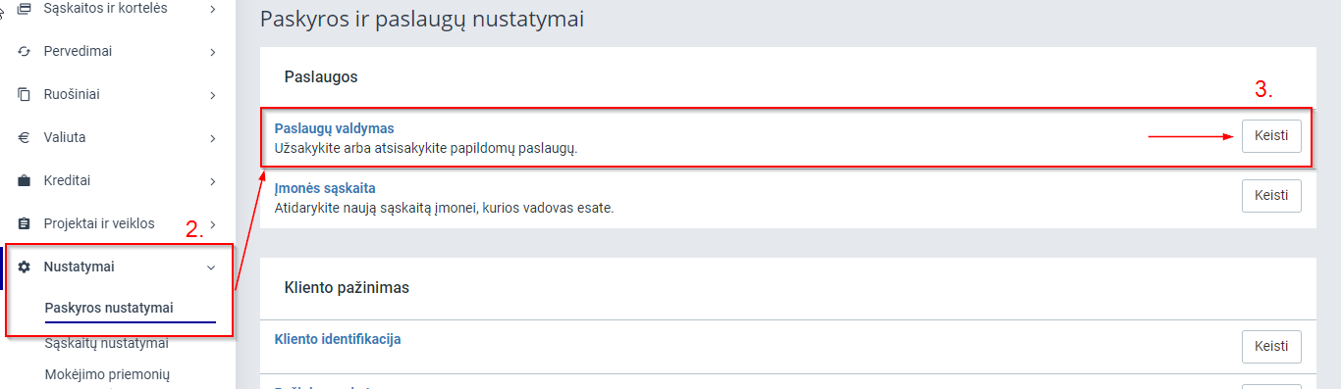Screen dimensions: 1341x389
Task: Click Keisti button for Paslaugų valdymas
Action: click(x=1271, y=136)
